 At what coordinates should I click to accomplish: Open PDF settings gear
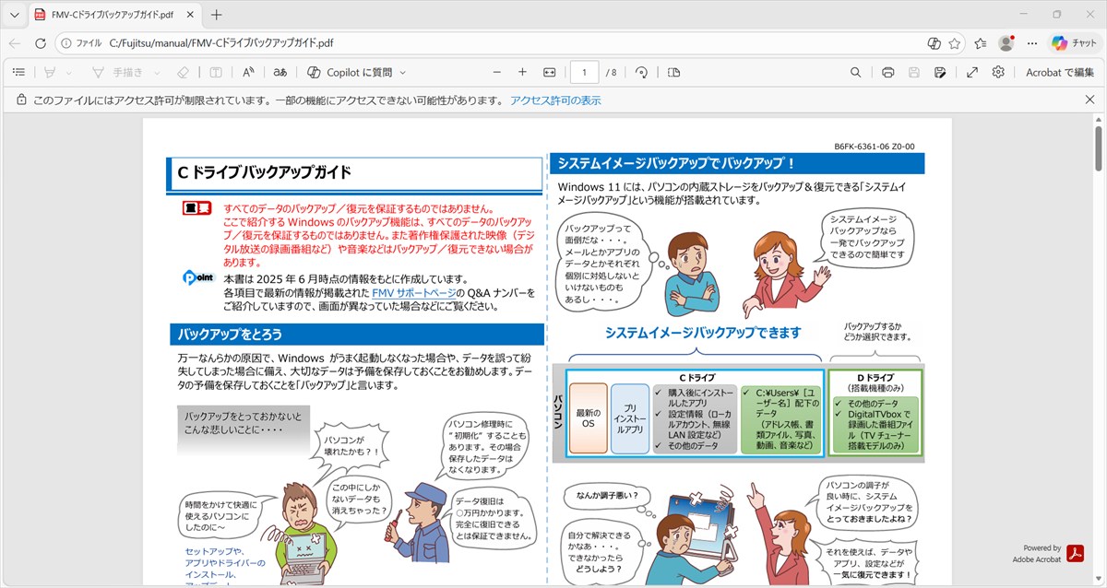pyautogui.click(x=998, y=72)
